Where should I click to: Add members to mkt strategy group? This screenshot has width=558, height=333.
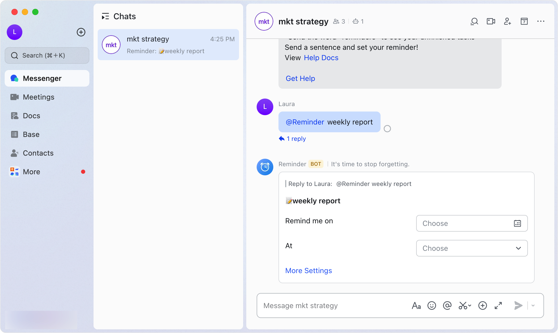507,22
